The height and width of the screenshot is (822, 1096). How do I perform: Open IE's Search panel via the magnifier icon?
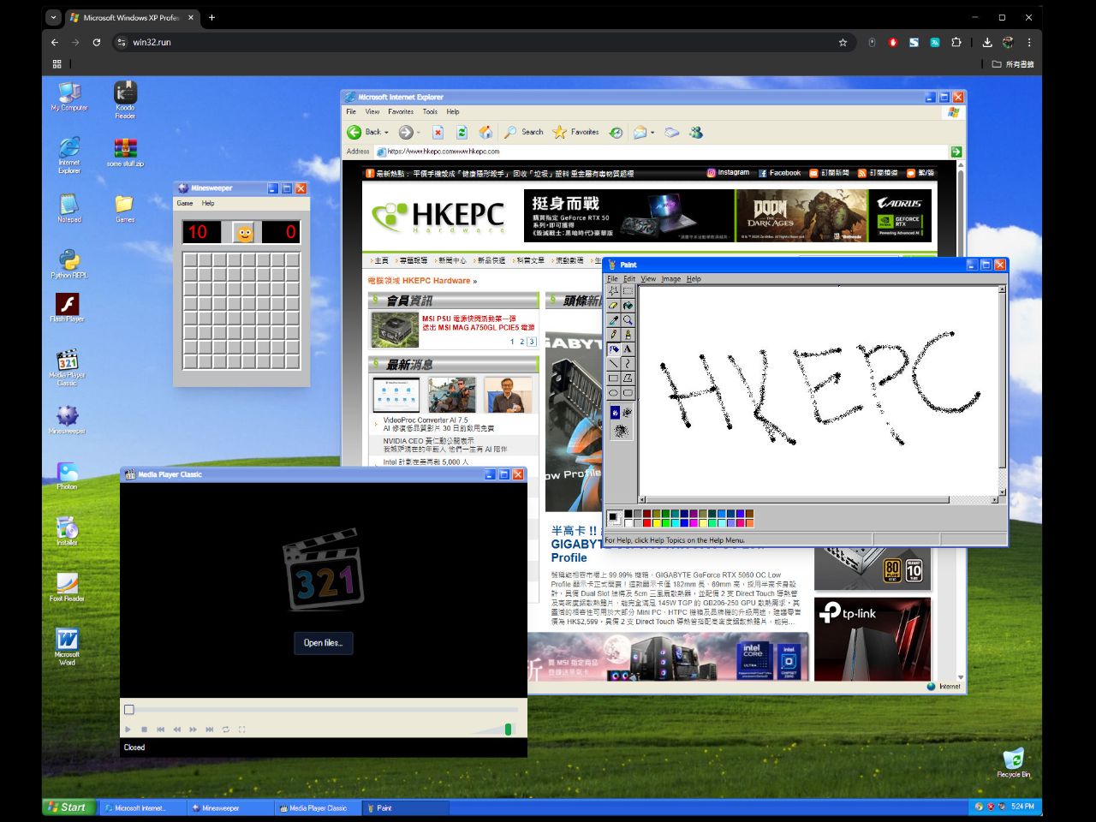pyautogui.click(x=512, y=132)
